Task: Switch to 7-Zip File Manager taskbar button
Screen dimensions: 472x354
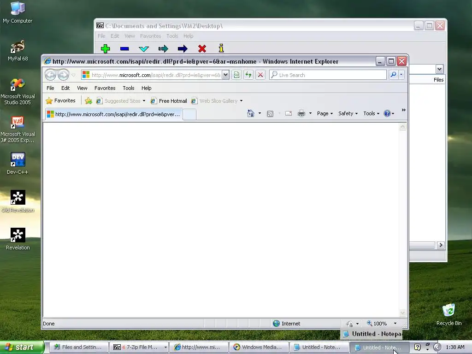Action: point(138,347)
